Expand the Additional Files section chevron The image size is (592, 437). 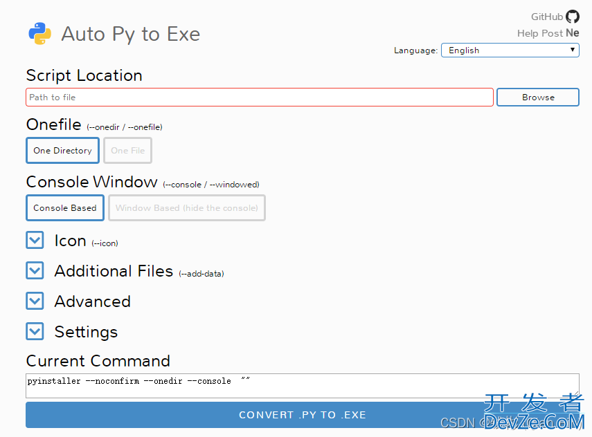click(35, 271)
